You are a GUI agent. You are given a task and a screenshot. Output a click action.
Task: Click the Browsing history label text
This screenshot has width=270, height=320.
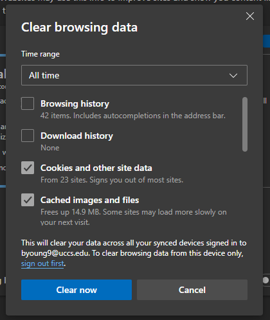75,103
